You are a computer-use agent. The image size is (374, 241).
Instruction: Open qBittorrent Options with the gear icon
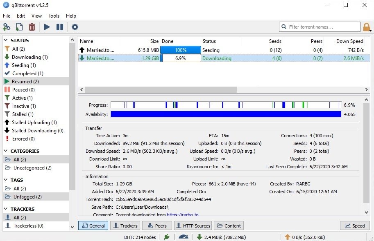[75, 27]
